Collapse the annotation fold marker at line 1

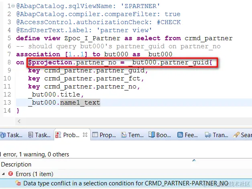point(13,6)
